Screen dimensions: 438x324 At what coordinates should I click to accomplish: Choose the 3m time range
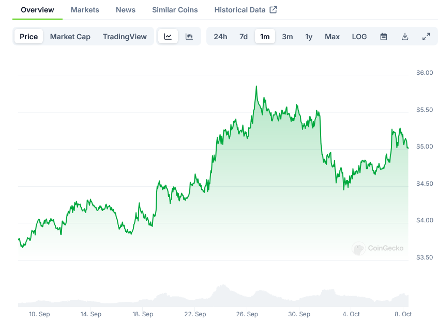point(288,37)
